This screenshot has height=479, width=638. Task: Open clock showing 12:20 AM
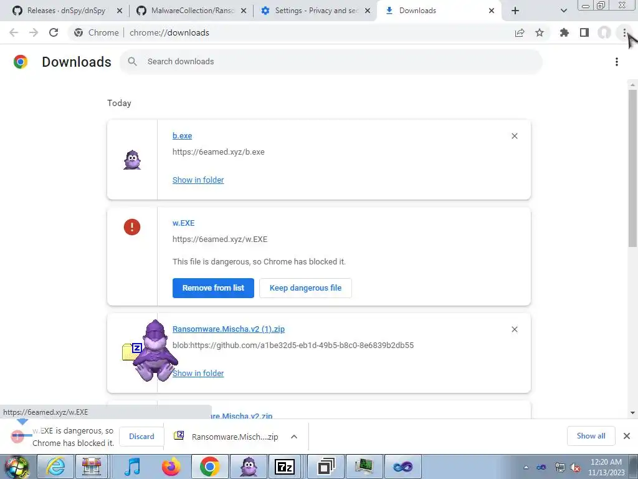tap(606, 467)
